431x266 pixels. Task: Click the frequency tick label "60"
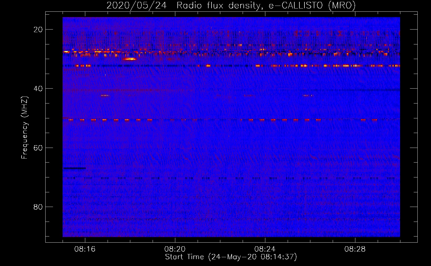[x=38, y=148]
